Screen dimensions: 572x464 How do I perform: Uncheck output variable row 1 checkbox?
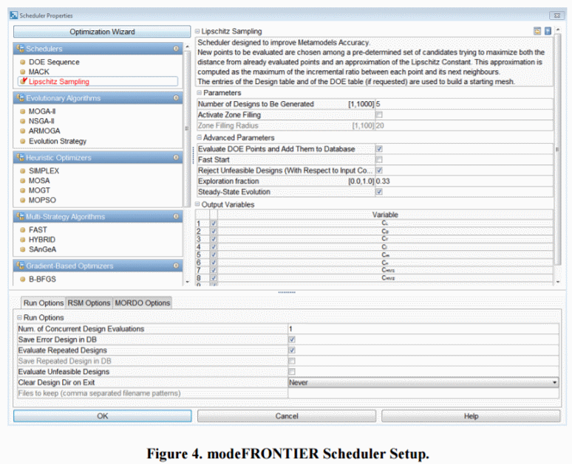pos(214,224)
